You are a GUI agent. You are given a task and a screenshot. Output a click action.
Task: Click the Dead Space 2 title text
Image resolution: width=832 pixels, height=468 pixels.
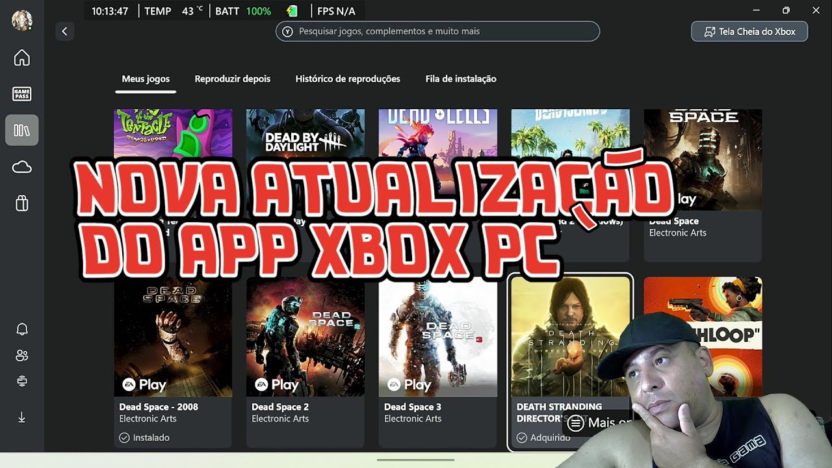point(280,407)
